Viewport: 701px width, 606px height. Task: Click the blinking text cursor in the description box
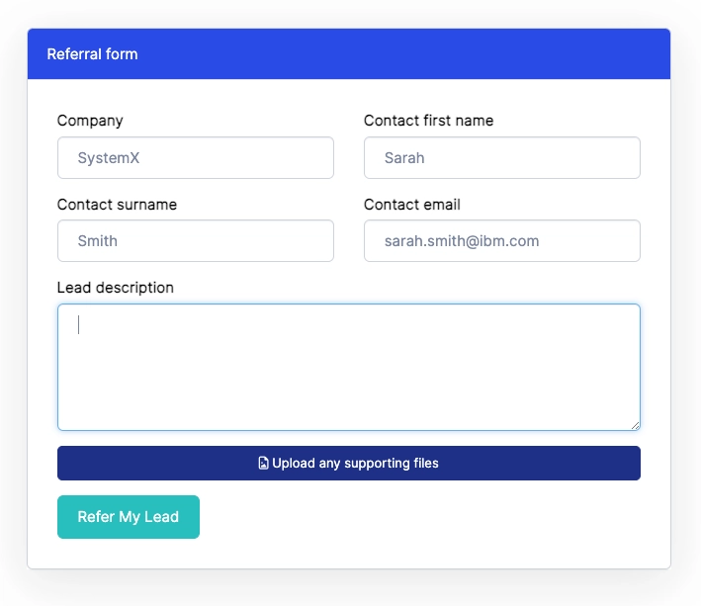point(79,324)
